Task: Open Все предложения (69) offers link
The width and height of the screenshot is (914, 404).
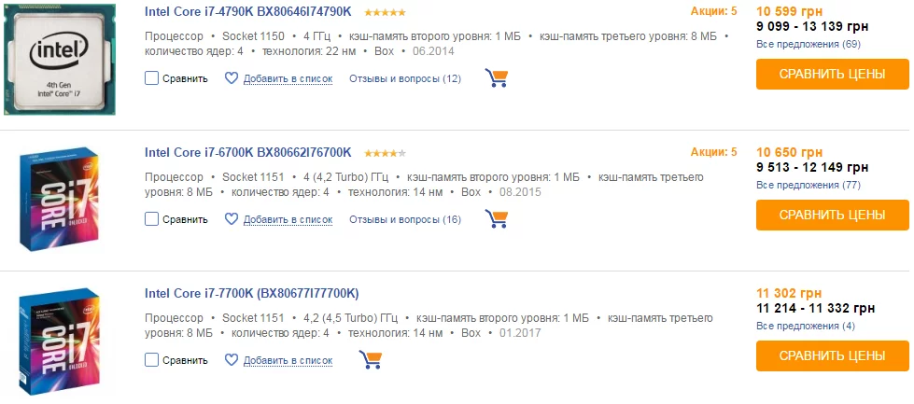Action: 809,44
